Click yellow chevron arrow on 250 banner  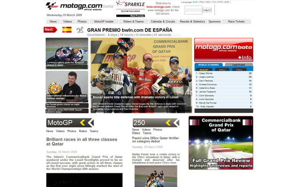click(168, 123)
